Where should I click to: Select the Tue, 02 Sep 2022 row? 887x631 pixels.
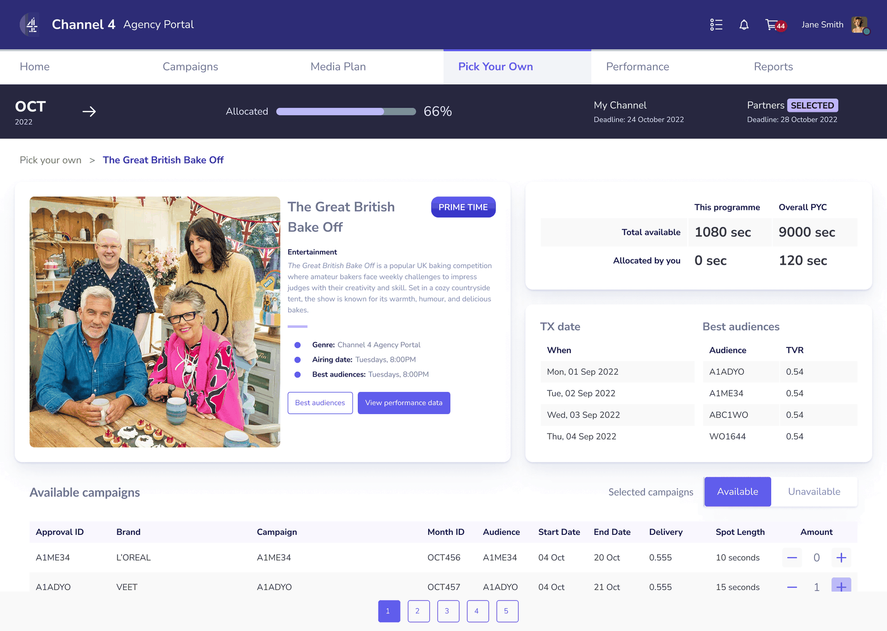tap(617, 393)
